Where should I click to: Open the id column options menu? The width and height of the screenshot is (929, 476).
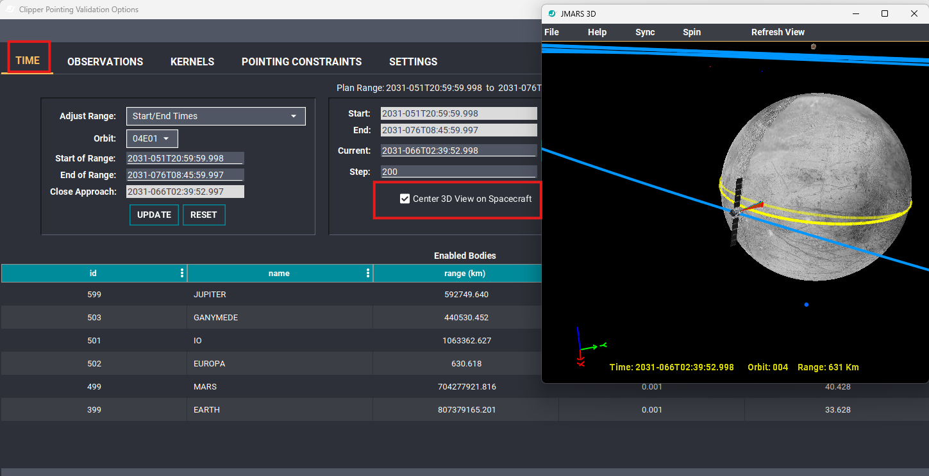182,273
